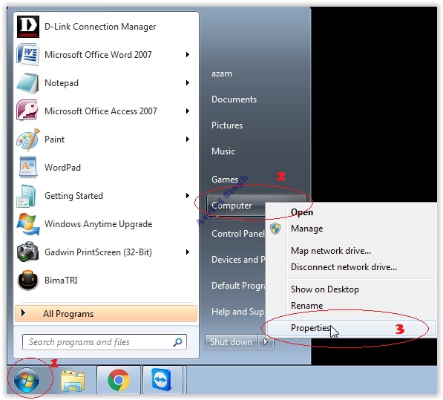Launch Paint by its label
The width and height of the screenshot is (443, 400).
click(54, 140)
